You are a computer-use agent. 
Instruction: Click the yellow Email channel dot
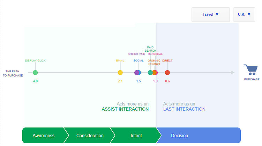(x=120, y=73)
